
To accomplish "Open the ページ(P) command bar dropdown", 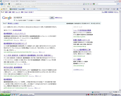I will tap(100, 9).
